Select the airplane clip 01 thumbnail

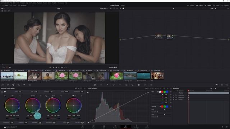[x=7, y=76]
